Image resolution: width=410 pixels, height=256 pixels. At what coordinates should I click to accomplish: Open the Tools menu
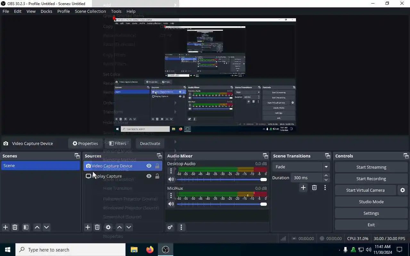pos(116,11)
